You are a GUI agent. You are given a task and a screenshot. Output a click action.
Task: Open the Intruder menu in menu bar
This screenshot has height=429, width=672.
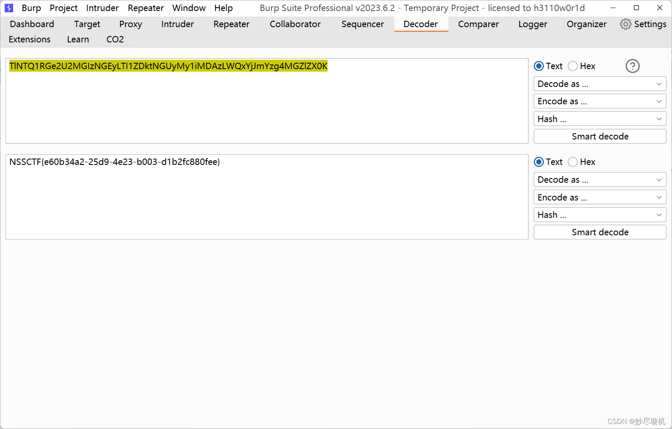click(102, 8)
